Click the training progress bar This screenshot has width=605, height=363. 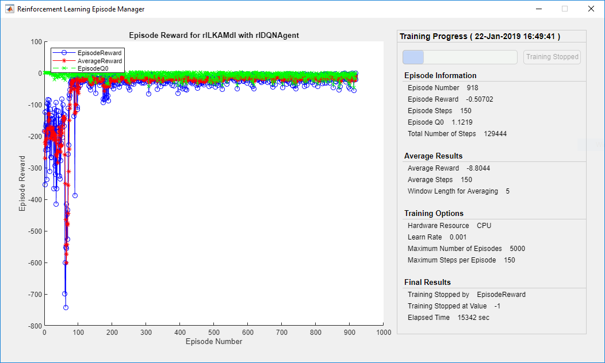(460, 57)
